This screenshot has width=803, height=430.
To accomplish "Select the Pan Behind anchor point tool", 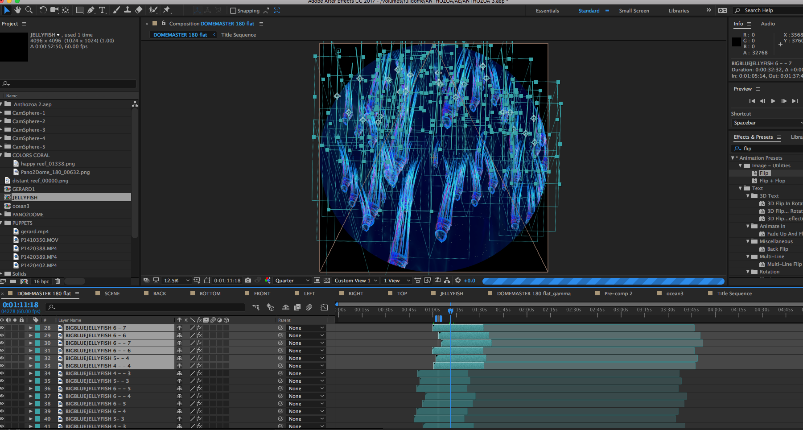I will [66, 10].
